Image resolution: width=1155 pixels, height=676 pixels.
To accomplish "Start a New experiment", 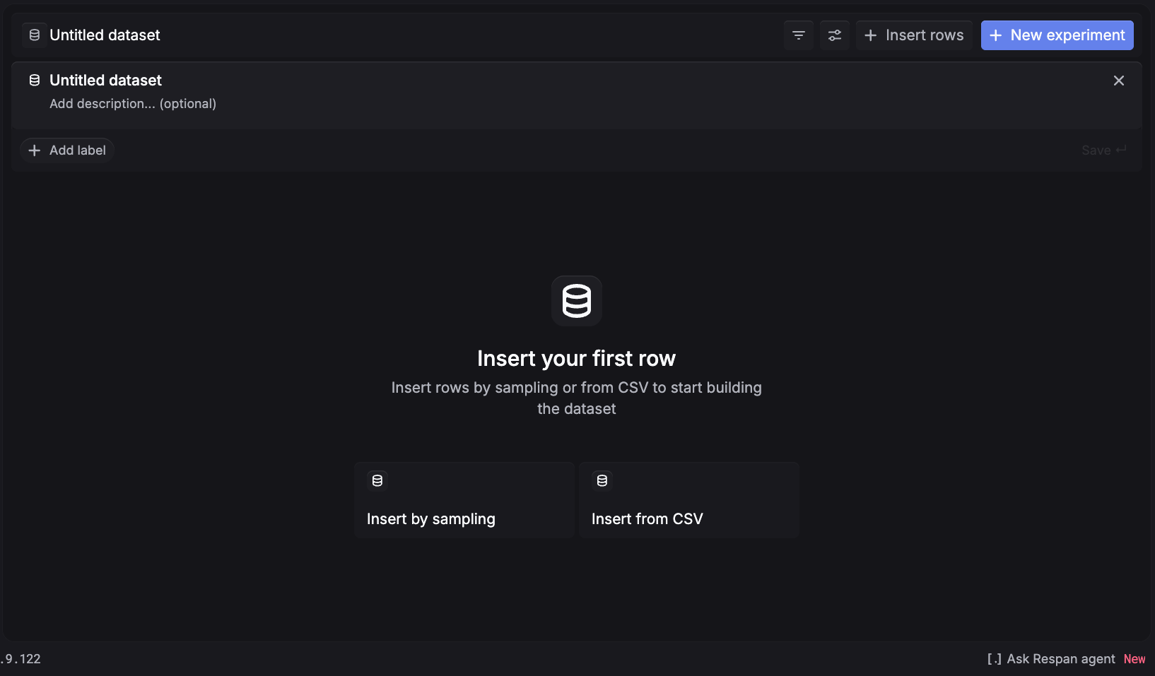I will tap(1057, 35).
